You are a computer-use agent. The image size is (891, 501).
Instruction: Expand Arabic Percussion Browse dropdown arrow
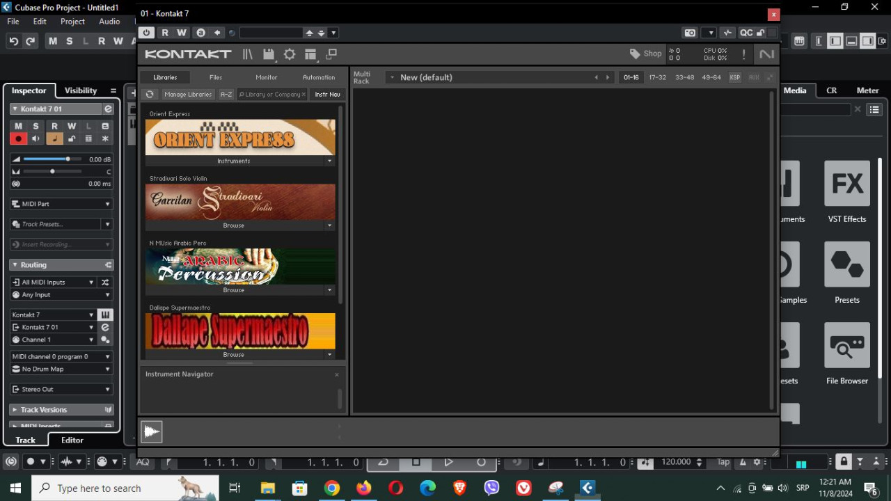point(329,290)
